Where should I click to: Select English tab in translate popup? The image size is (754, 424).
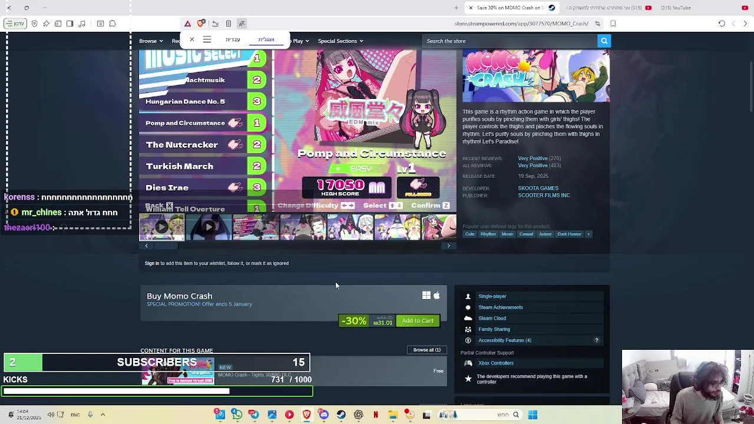266,39
